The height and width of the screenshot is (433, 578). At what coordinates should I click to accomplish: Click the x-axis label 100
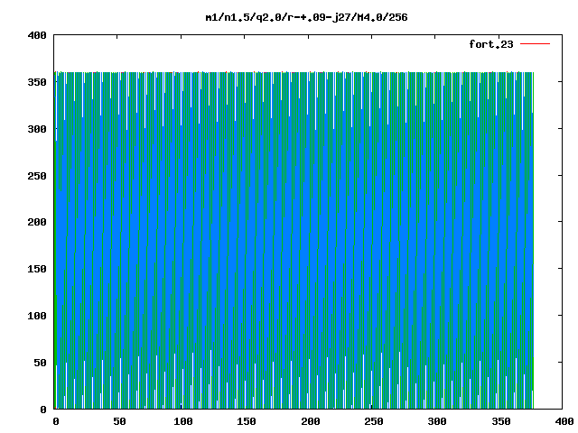click(182, 421)
